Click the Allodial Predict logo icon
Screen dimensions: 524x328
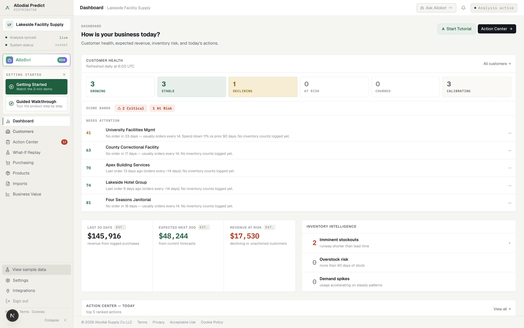click(7, 8)
